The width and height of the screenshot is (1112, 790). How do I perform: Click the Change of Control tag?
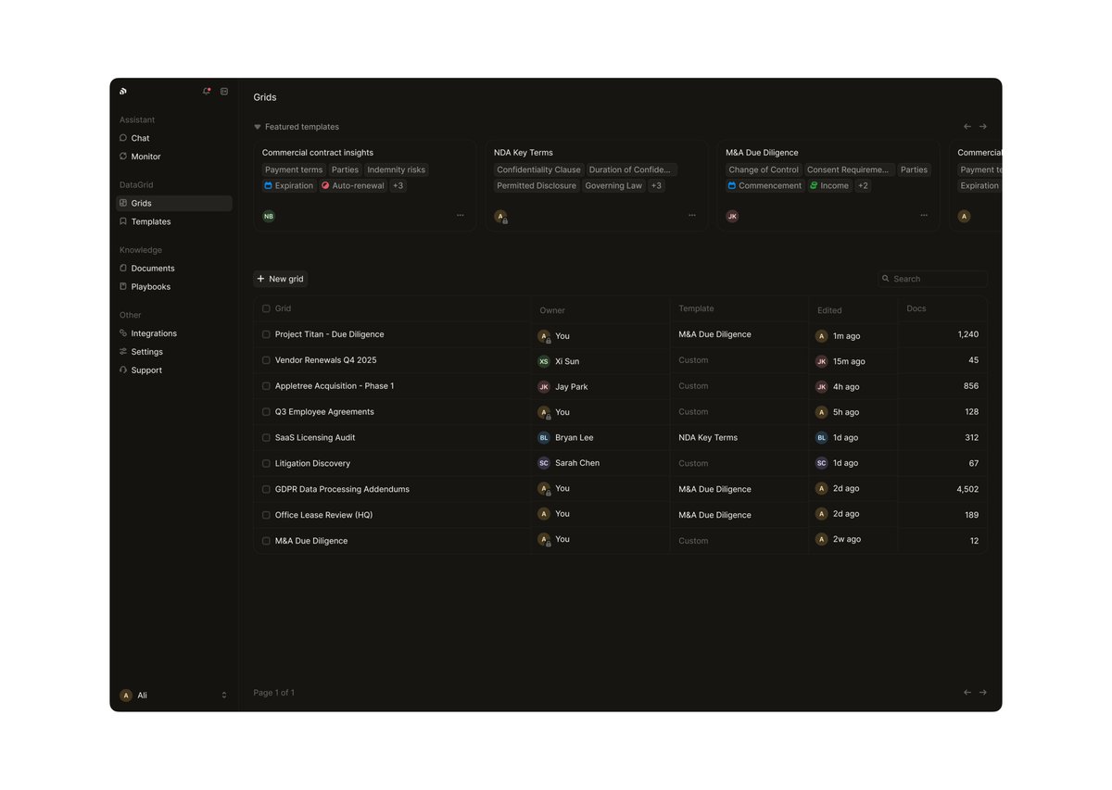click(764, 169)
